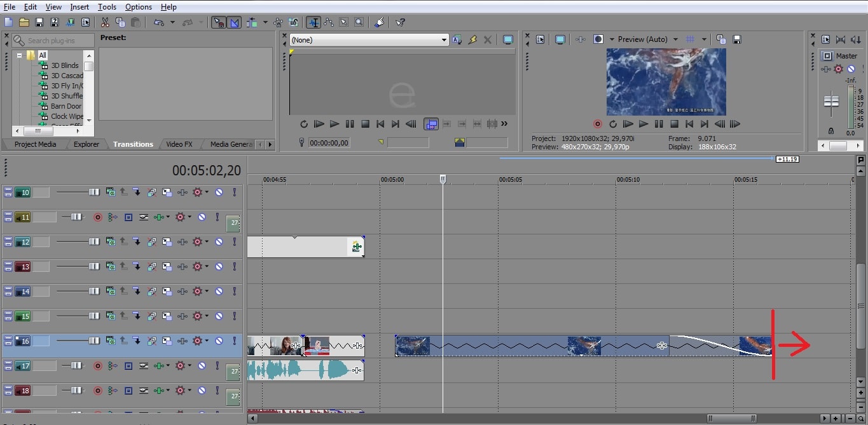Switch to the Explorer tab

point(86,144)
